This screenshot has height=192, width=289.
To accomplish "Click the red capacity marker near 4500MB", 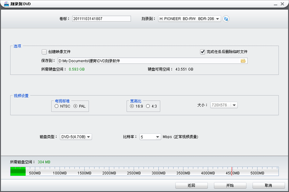I will (x=232, y=171).
